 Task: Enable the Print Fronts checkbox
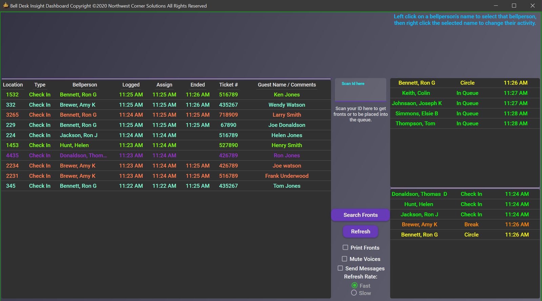[x=345, y=248]
